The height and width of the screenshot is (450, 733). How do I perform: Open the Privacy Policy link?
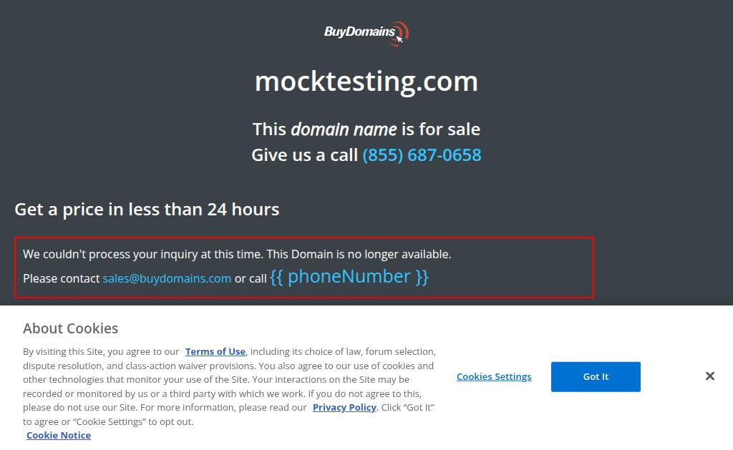(x=344, y=408)
